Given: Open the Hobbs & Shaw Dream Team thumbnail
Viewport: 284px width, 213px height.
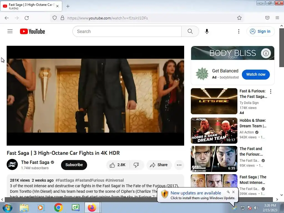Looking at the screenshot, I should (x=214, y=131).
